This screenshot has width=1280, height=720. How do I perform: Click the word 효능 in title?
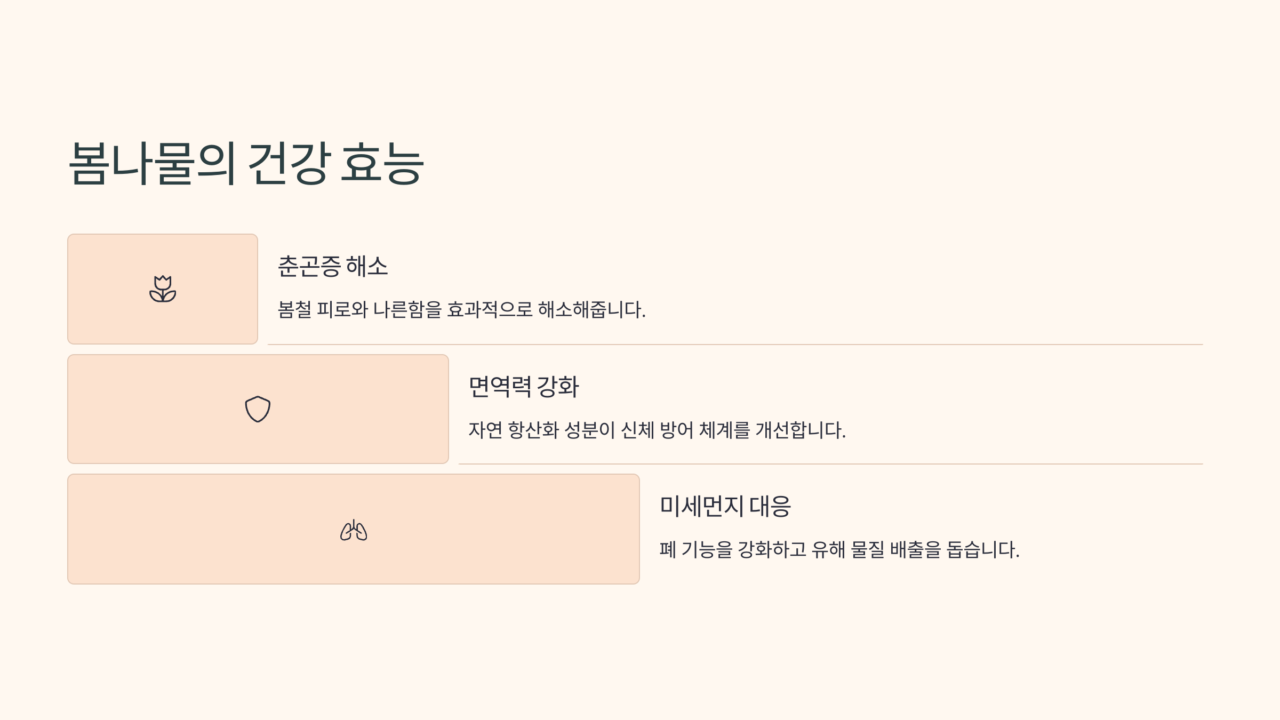pyautogui.click(x=382, y=163)
